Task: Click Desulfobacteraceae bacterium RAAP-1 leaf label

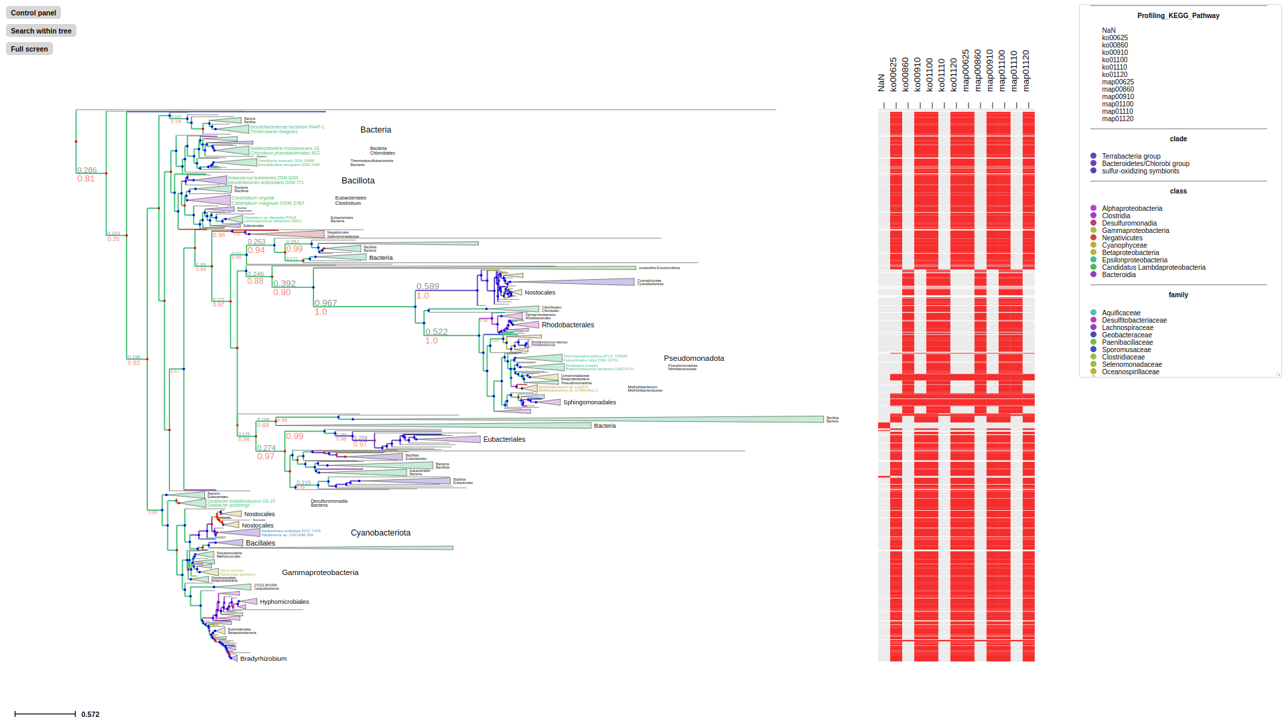Action: coord(287,127)
